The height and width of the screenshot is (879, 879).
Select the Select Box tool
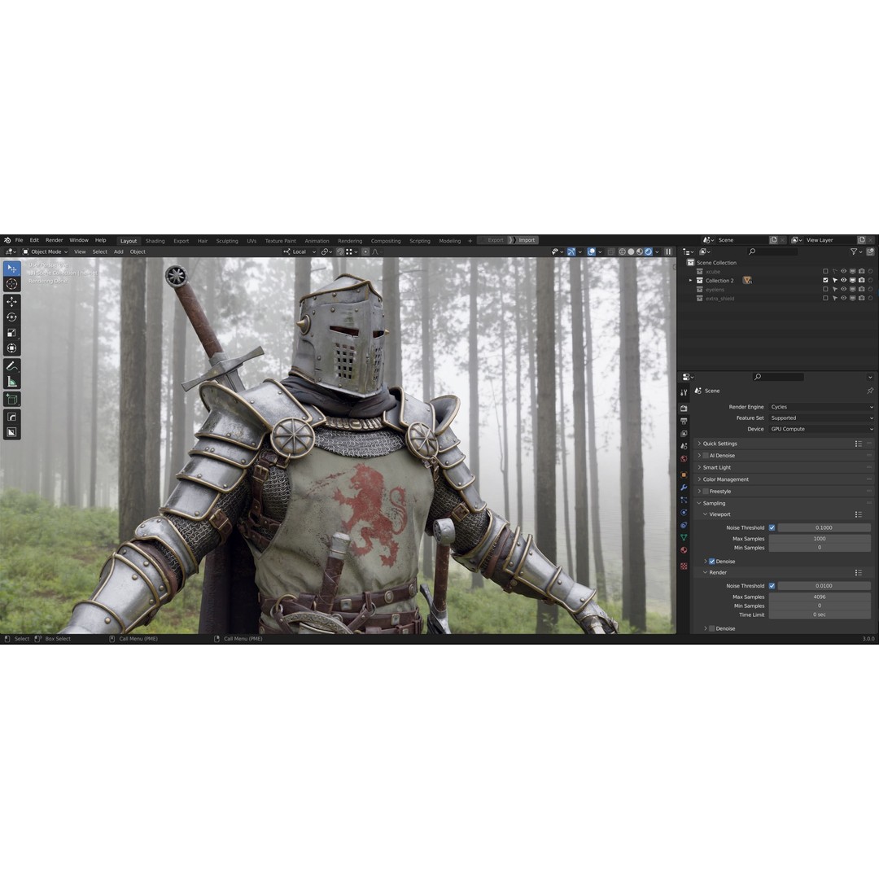click(x=11, y=269)
